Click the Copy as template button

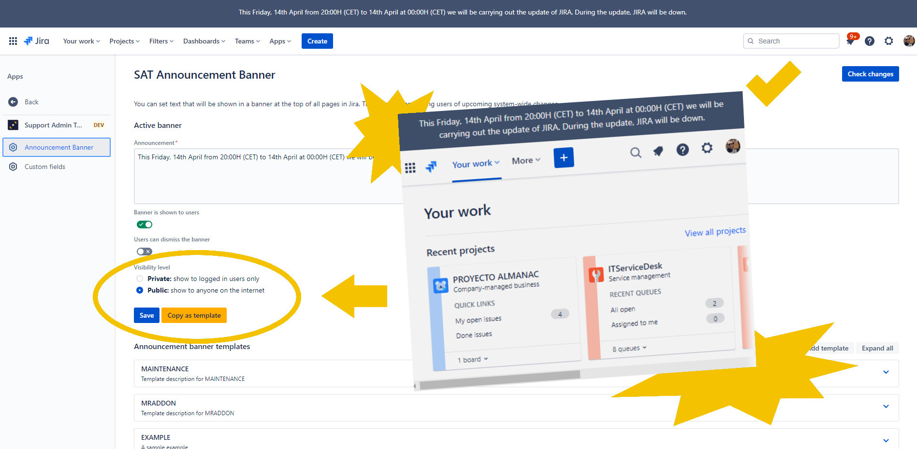point(194,315)
